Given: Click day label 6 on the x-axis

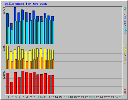Looking at the screenshot, I should coord(27,97).
